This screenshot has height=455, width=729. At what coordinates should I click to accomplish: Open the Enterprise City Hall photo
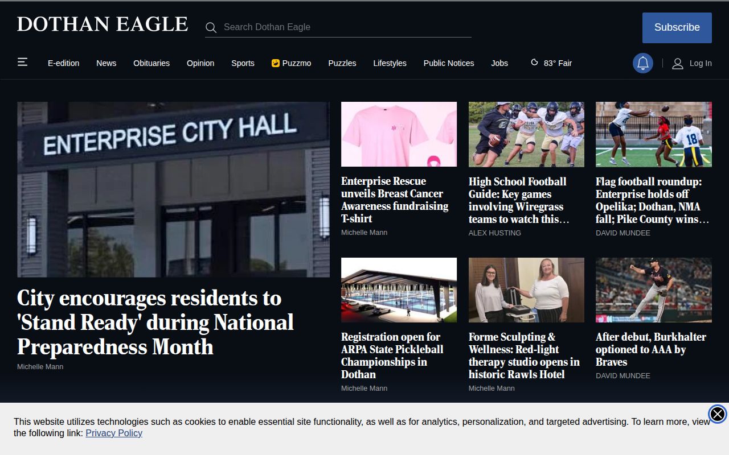(173, 189)
